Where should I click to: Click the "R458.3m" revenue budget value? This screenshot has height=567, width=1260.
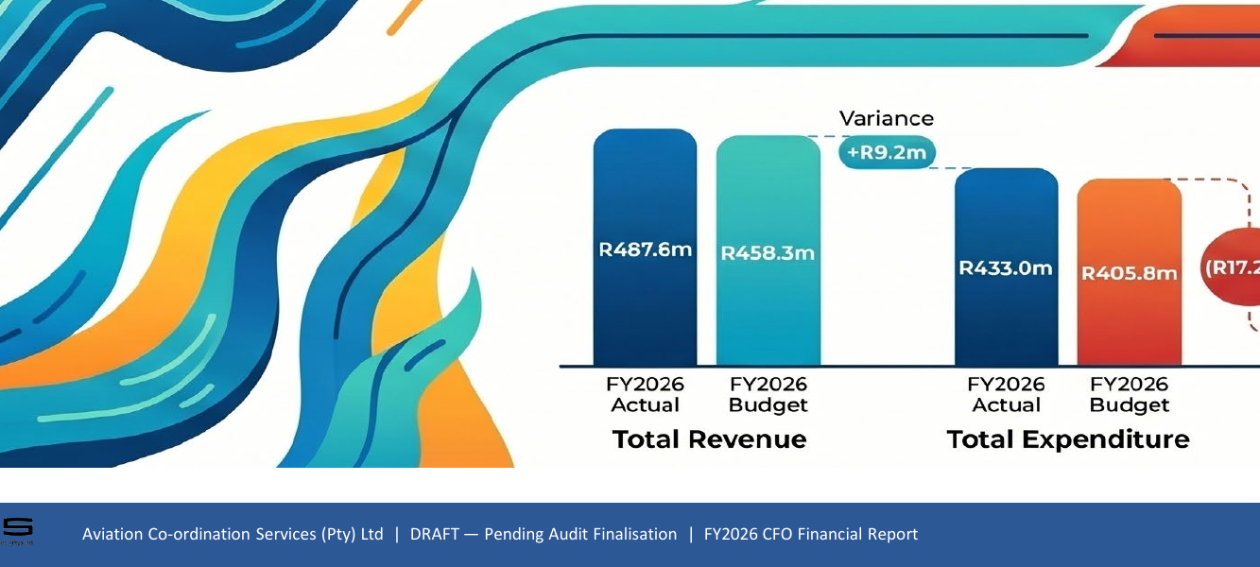(768, 253)
